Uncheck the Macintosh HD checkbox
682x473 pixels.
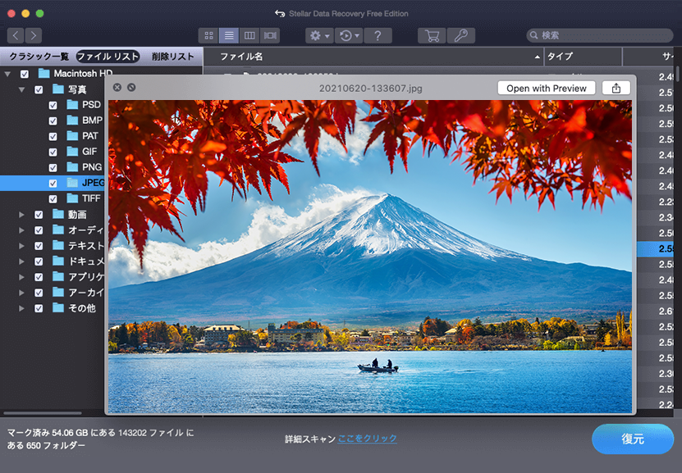click(24, 74)
